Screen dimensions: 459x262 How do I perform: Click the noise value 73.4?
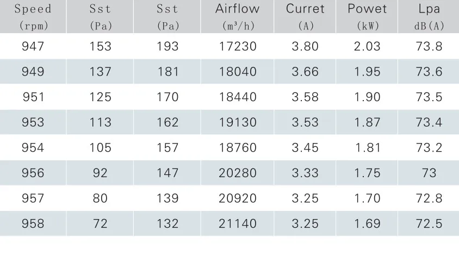coord(429,122)
